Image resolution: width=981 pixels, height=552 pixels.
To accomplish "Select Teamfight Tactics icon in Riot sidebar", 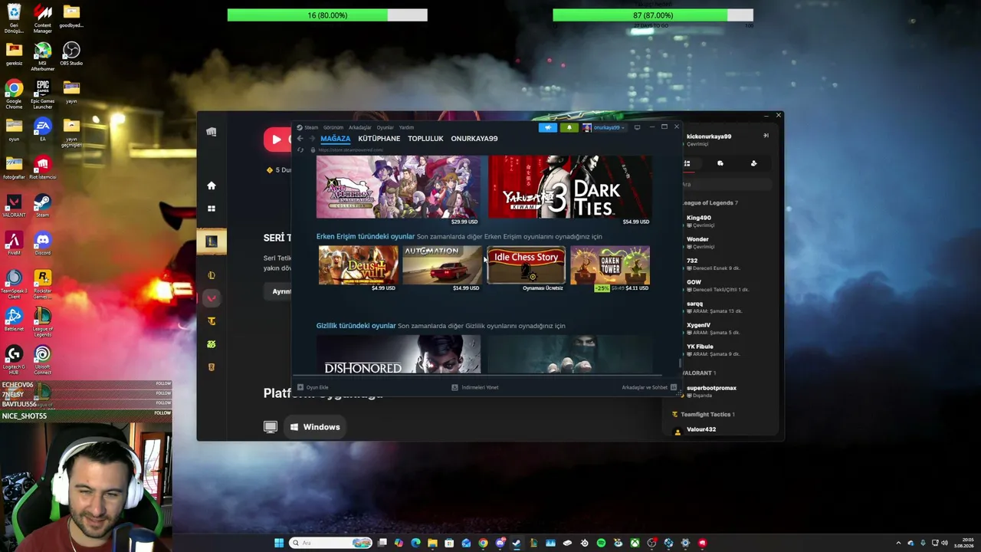I will point(212,321).
